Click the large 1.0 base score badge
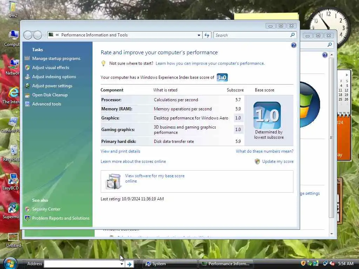The image size is (359, 269). (x=267, y=115)
